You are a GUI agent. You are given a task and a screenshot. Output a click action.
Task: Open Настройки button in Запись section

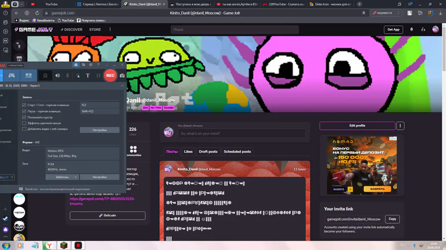click(100, 130)
